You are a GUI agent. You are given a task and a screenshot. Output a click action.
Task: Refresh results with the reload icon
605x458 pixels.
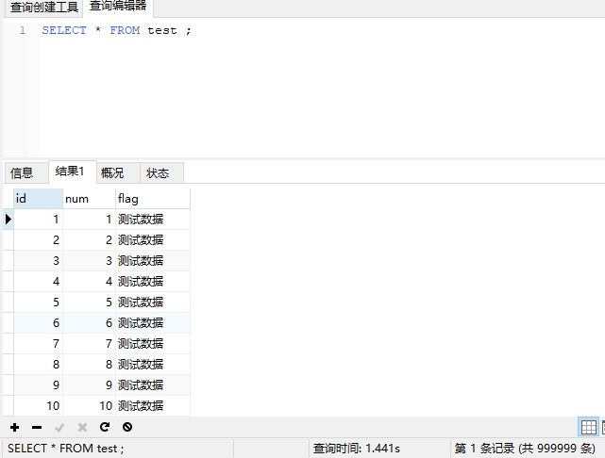[x=105, y=427]
